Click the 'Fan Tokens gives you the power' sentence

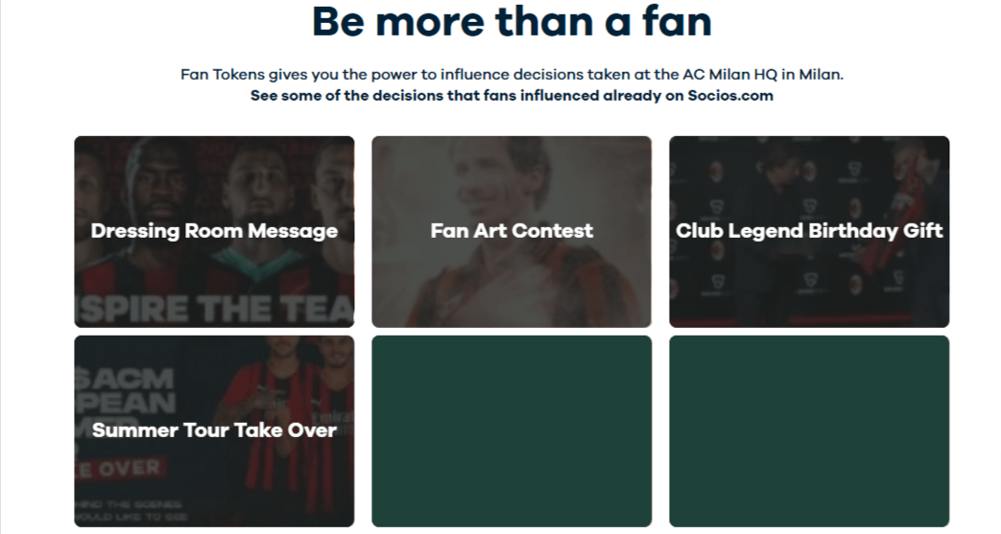pos(512,75)
